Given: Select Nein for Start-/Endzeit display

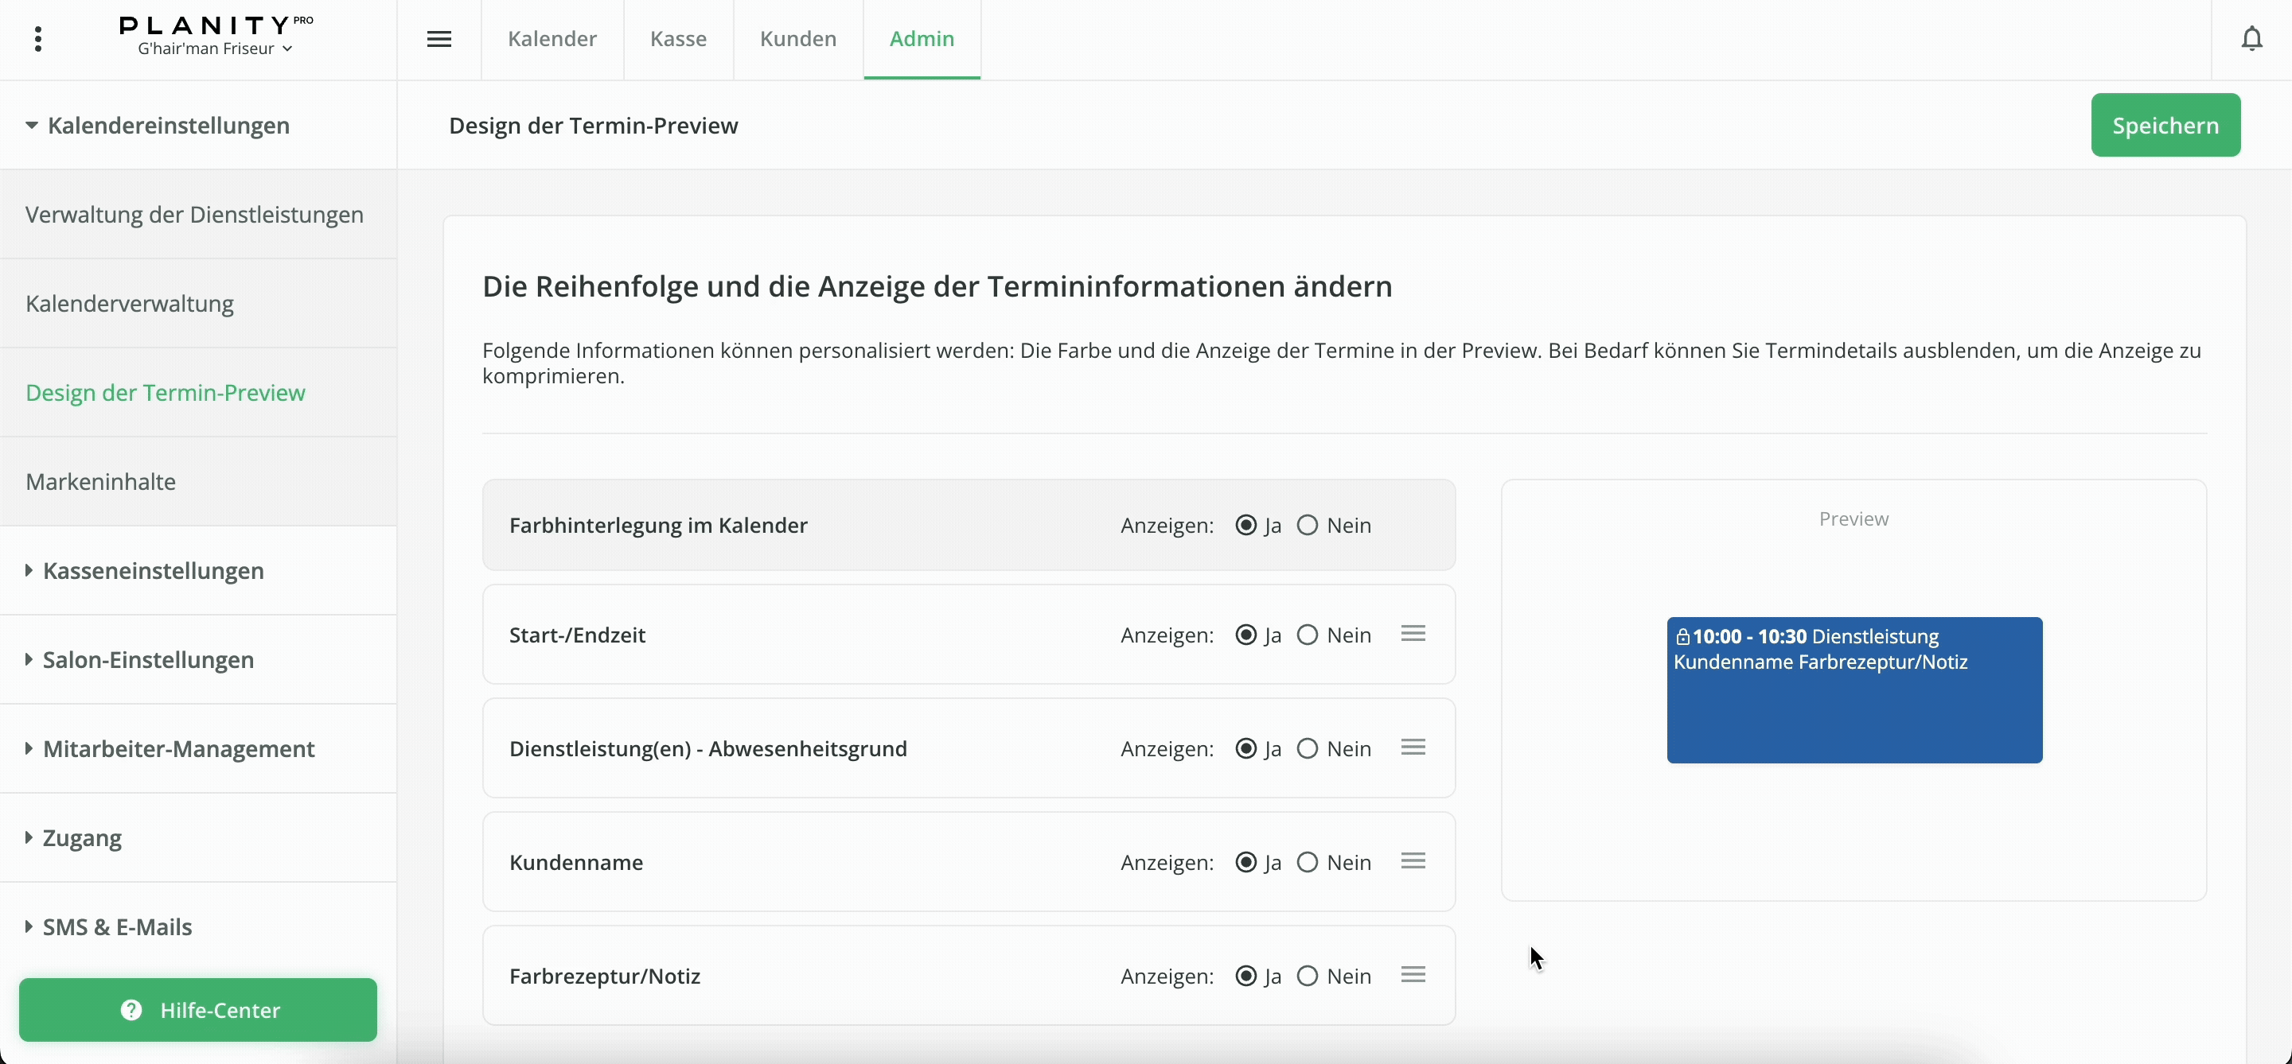Looking at the screenshot, I should click(1307, 635).
